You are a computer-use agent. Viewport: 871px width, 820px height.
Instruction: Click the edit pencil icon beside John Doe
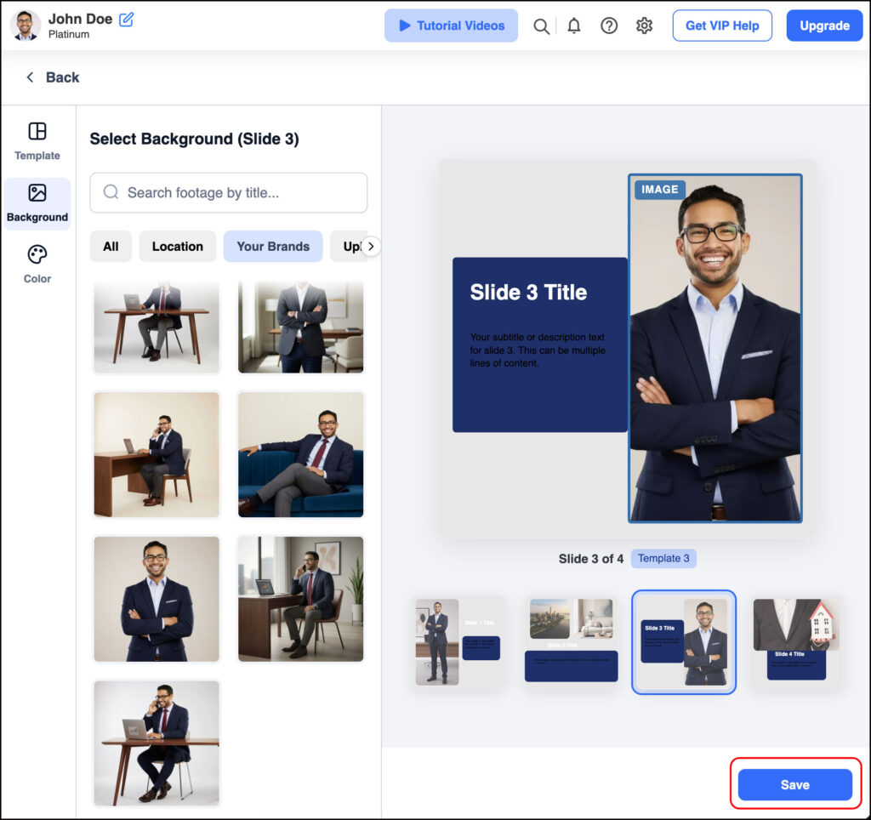point(127,19)
